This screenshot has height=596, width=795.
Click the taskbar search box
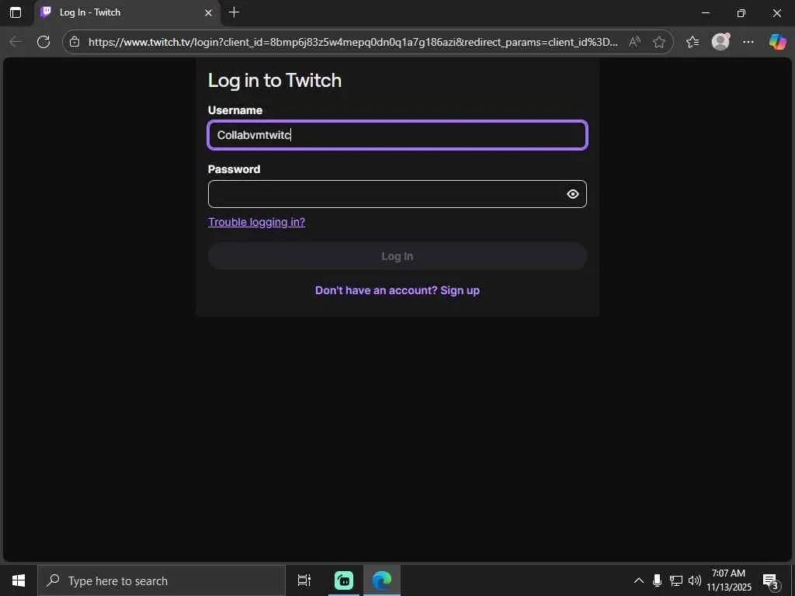(x=161, y=580)
